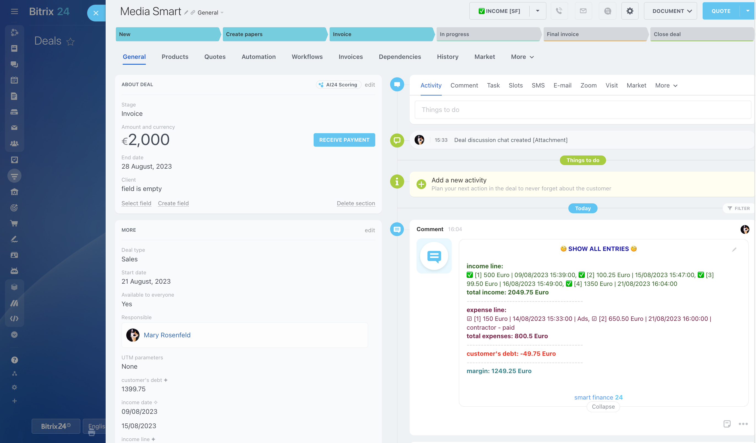Add Deals to favorites with star
Image resolution: width=756 pixels, height=443 pixels.
pos(70,42)
